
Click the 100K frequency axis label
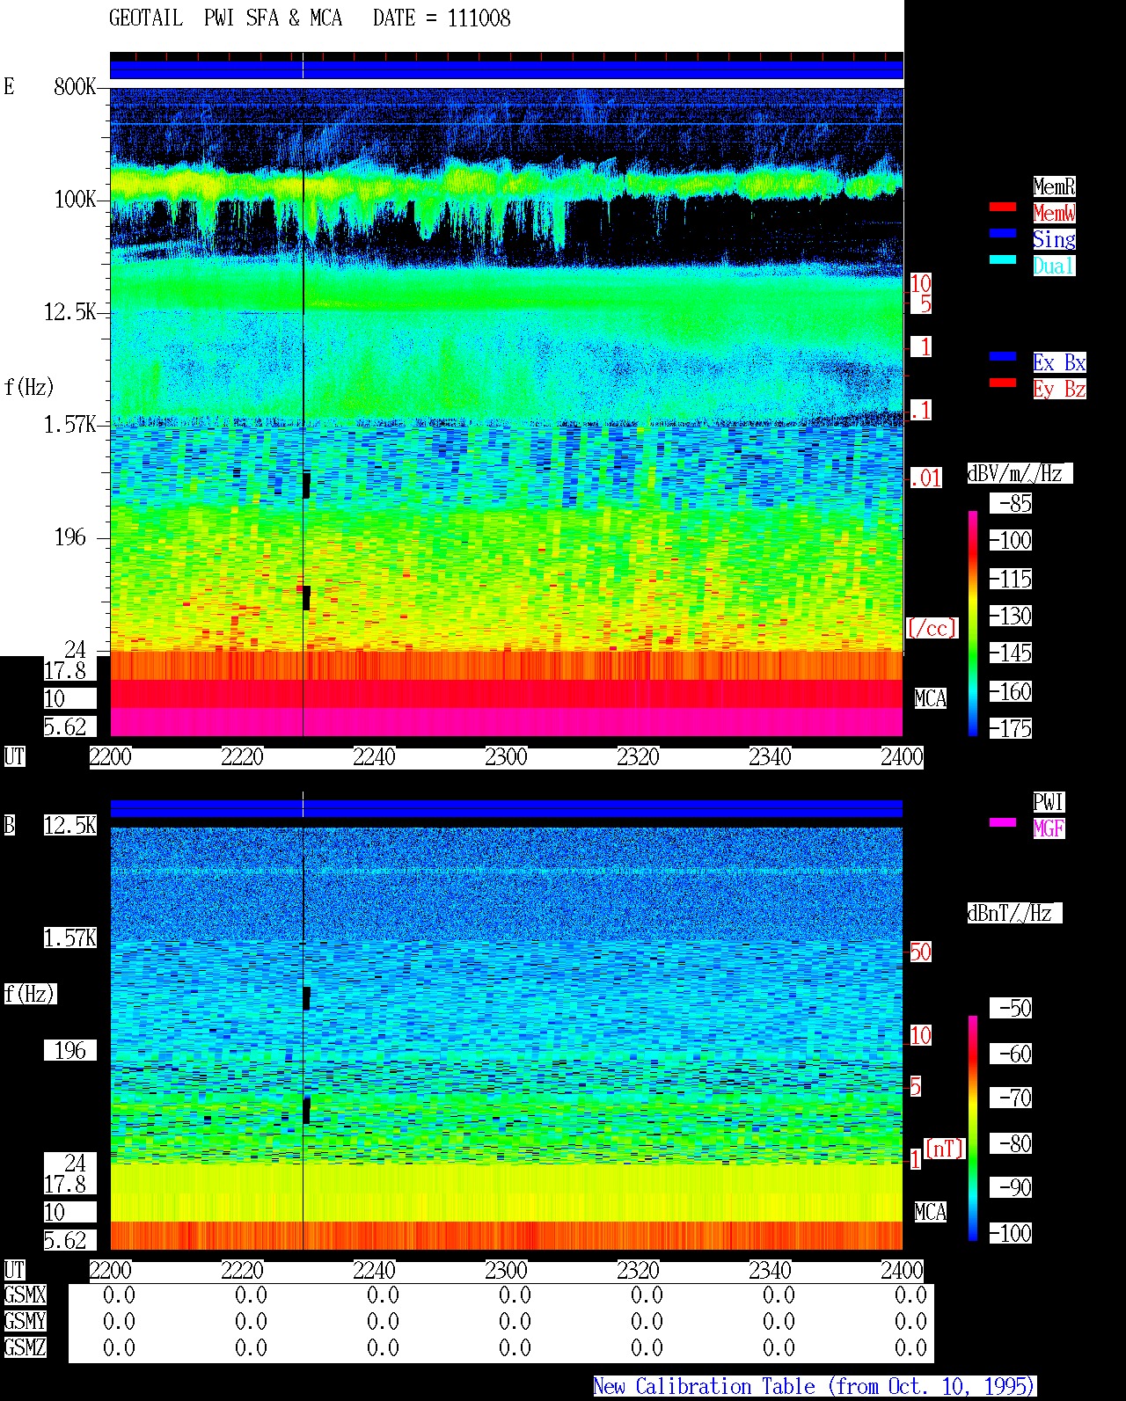pyautogui.click(x=76, y=200)
